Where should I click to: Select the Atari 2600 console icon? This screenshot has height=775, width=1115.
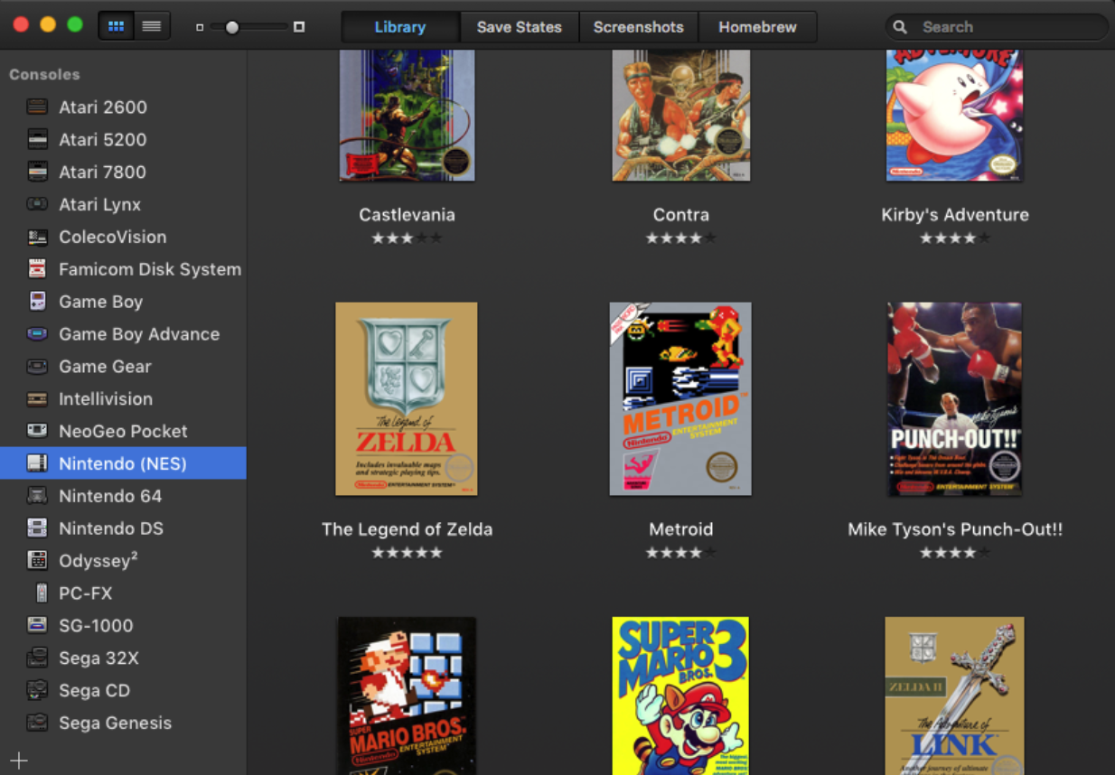click(37, 107)
